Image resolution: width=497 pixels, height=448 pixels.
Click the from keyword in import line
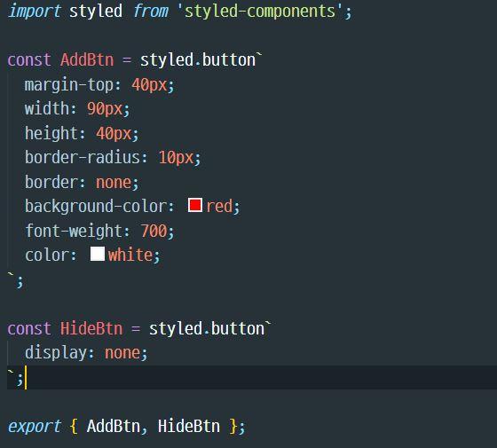(x=151, y=11)
